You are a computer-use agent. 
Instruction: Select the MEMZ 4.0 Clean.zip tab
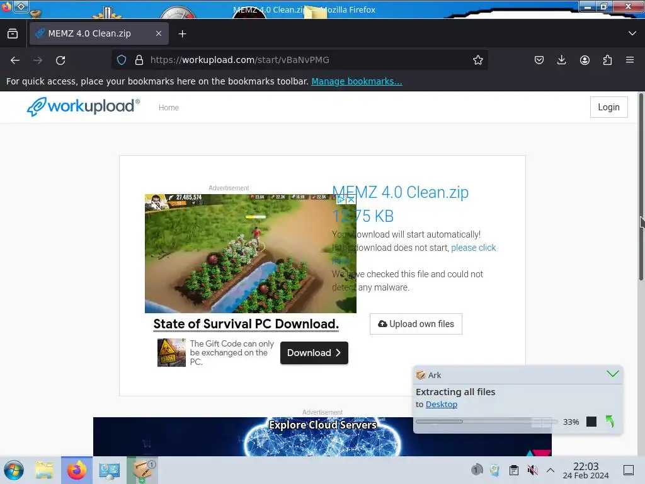coord(99,33)
